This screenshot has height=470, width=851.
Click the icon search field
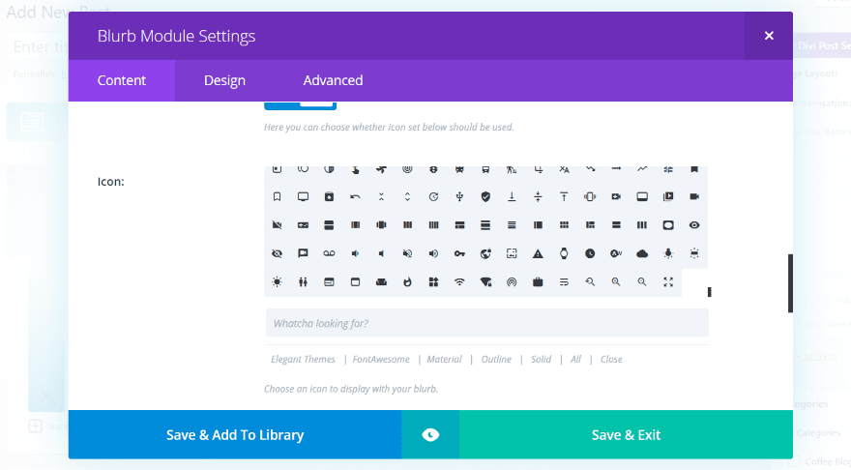tap(486, 323)
